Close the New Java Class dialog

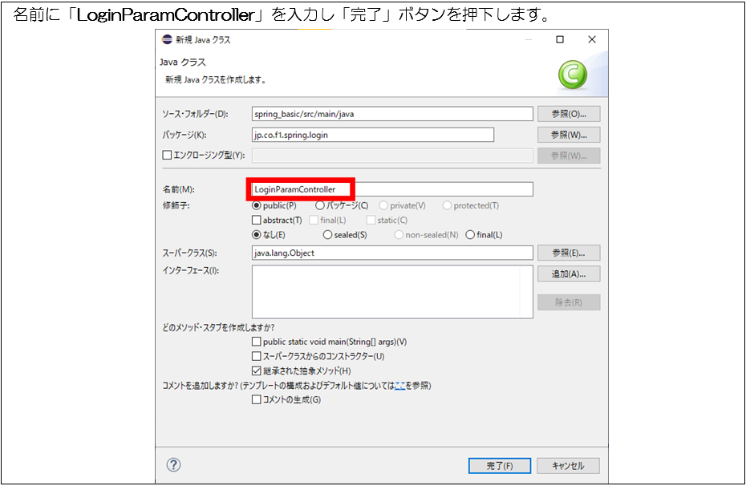pos(591,39)
